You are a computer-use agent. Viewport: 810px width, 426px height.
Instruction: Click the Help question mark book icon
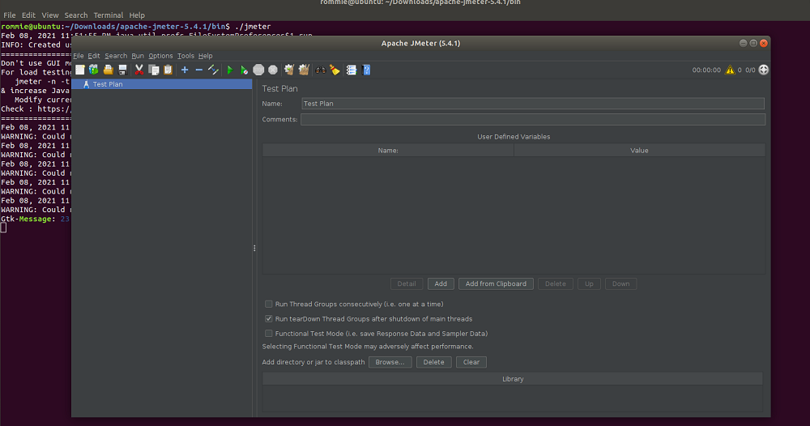click(x=366, y=70)
